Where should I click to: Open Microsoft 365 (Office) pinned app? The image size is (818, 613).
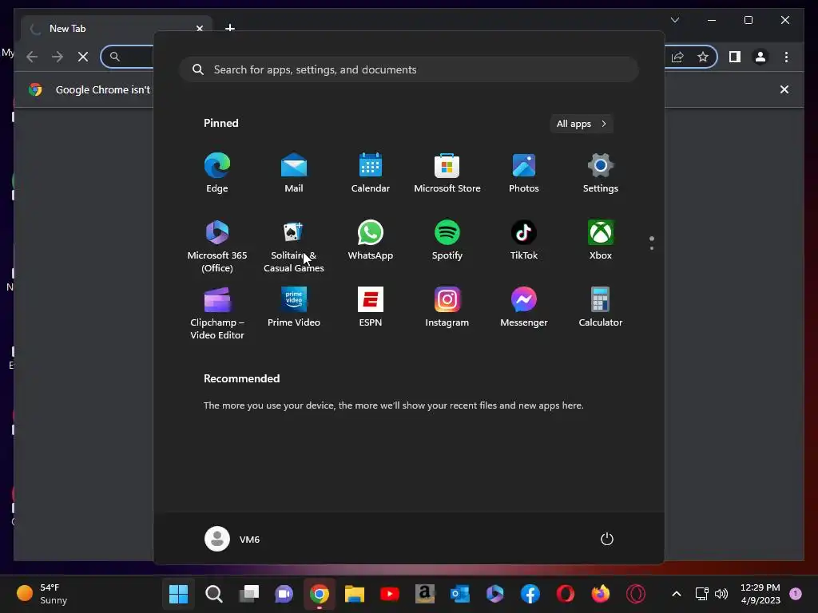pyautogui.click(x=217, y=246)
